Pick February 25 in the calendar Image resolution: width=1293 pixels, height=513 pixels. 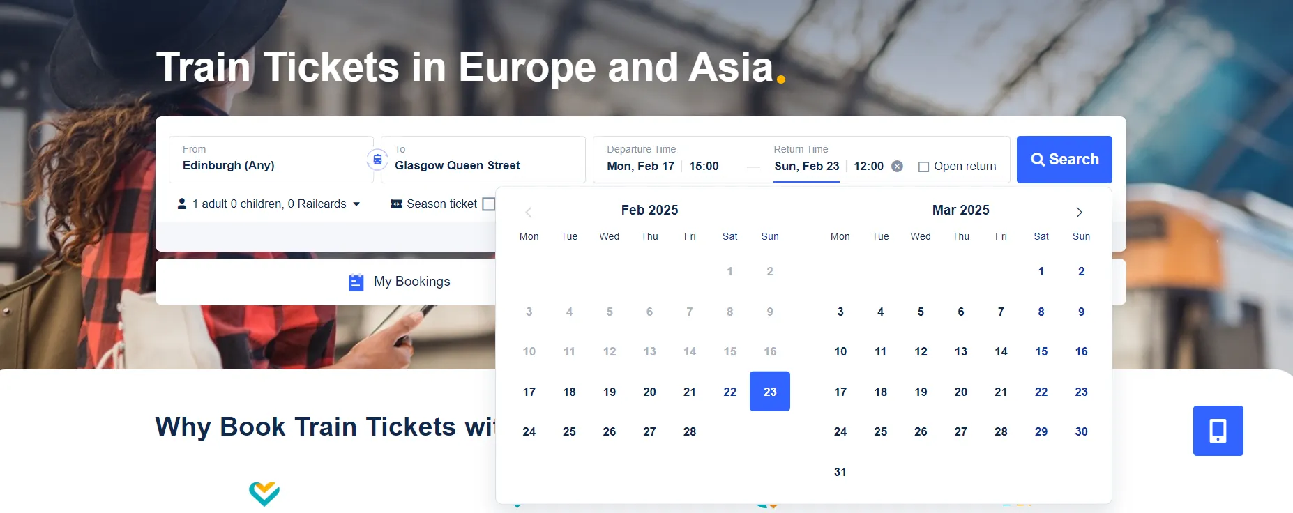569,431
